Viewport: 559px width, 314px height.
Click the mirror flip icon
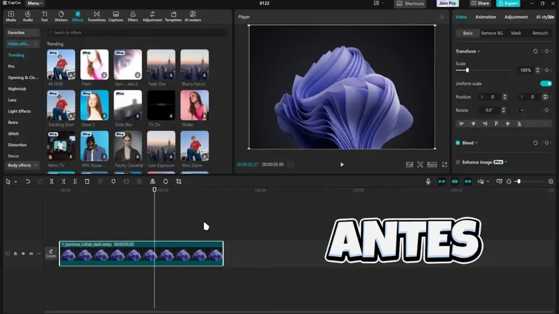pos(152,182)
